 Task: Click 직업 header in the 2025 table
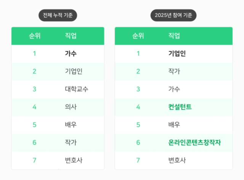[174, 36]
